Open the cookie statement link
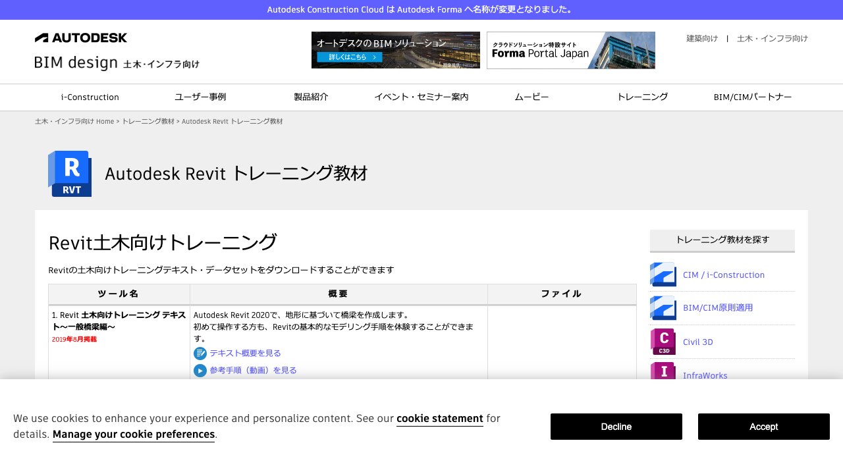The height and width of the screenshot is (474, 843). coord(440,419)
